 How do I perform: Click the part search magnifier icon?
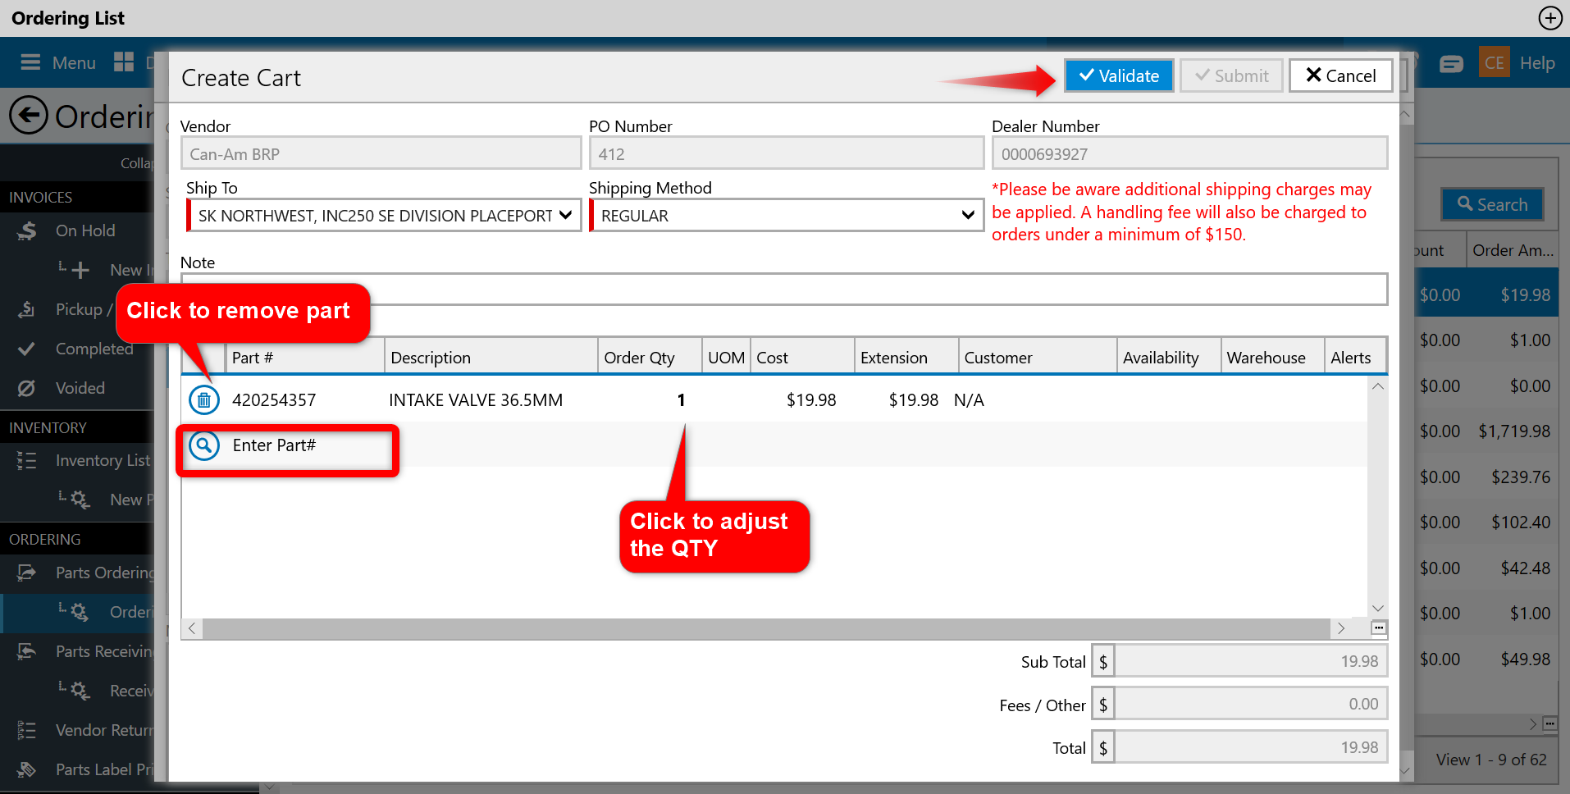204,445
